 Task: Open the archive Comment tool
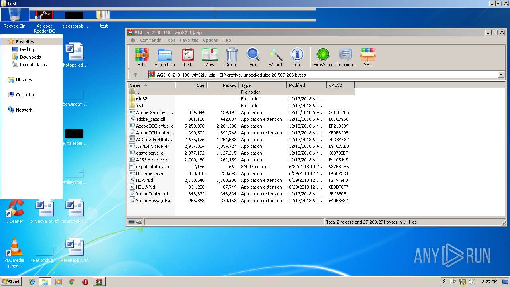click(x=345, y=57)
